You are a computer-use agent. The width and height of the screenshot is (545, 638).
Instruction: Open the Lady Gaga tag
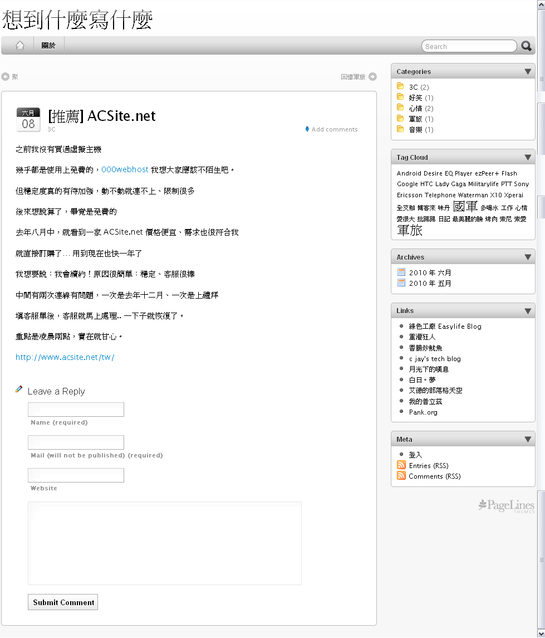pyautogui.click(x=450, y=184)
